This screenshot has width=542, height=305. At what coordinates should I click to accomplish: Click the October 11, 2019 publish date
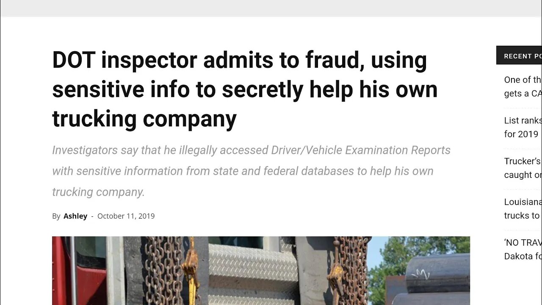126,216
